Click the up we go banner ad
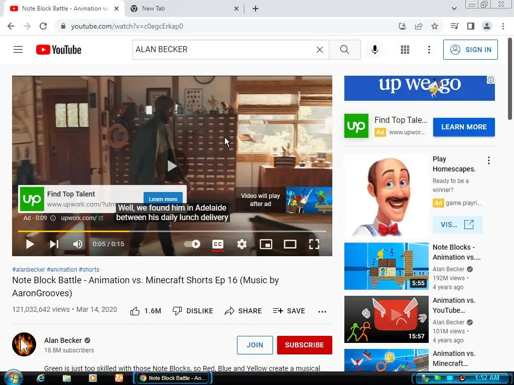Viewport: 514px width, 385px height. click(x=419, y=88)
